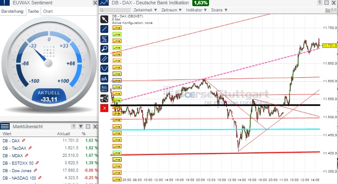Open the Zeiteinheit dropdown menu
338x184 pixels.
(x=145, y=10)
